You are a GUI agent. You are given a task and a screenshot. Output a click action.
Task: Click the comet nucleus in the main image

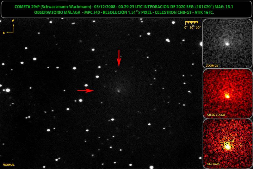pyautogui.click(x=119, y=91)
